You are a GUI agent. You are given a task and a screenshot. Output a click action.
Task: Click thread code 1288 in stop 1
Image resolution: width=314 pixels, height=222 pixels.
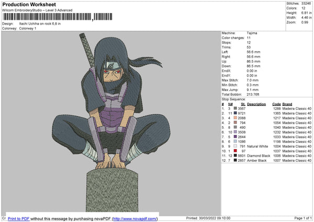277,108
